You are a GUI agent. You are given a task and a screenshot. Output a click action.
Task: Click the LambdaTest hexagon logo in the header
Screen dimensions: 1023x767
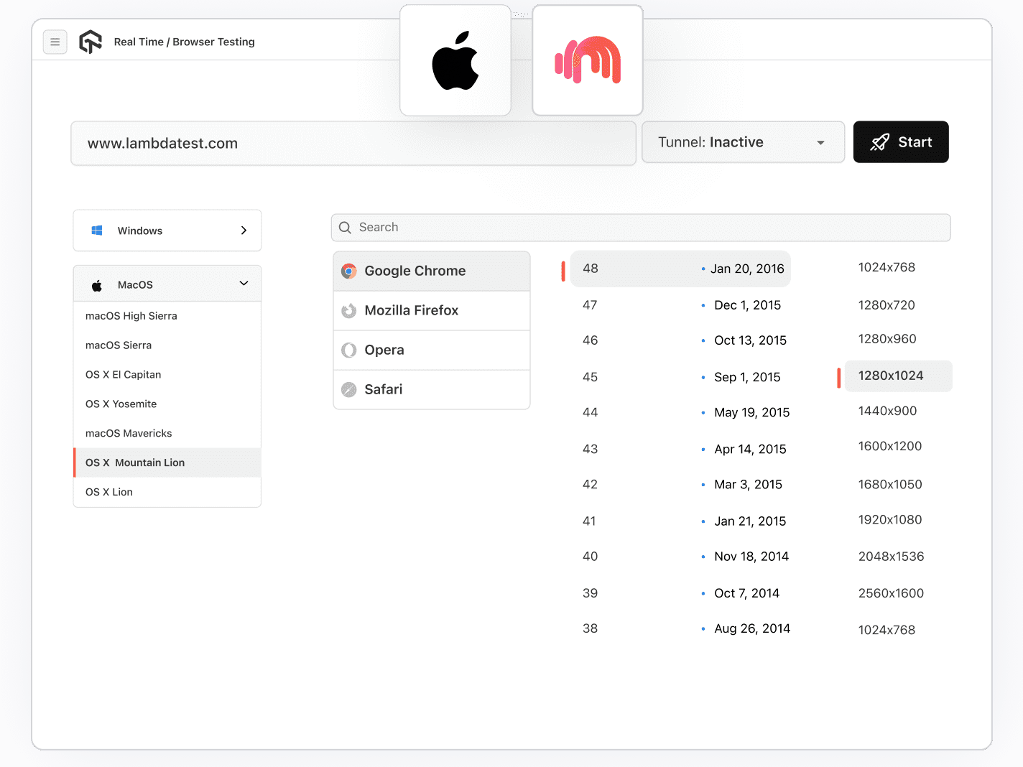tap(91, 42)
